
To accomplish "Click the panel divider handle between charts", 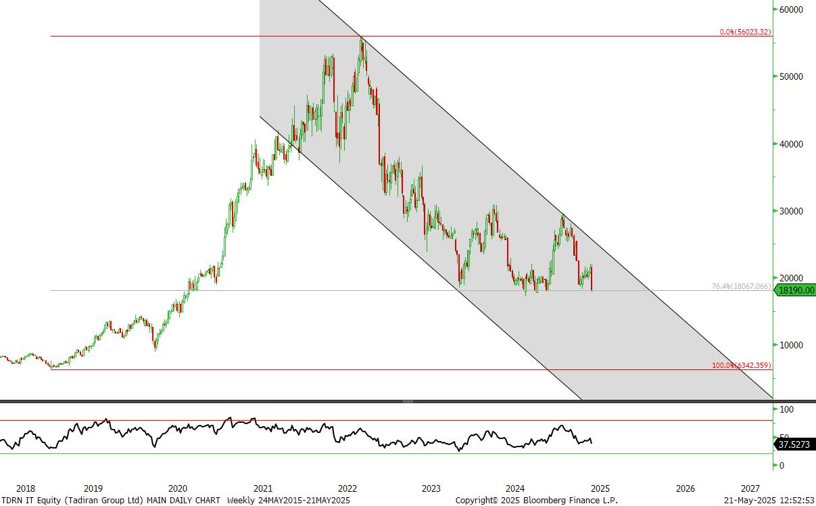I will (408, 401).
